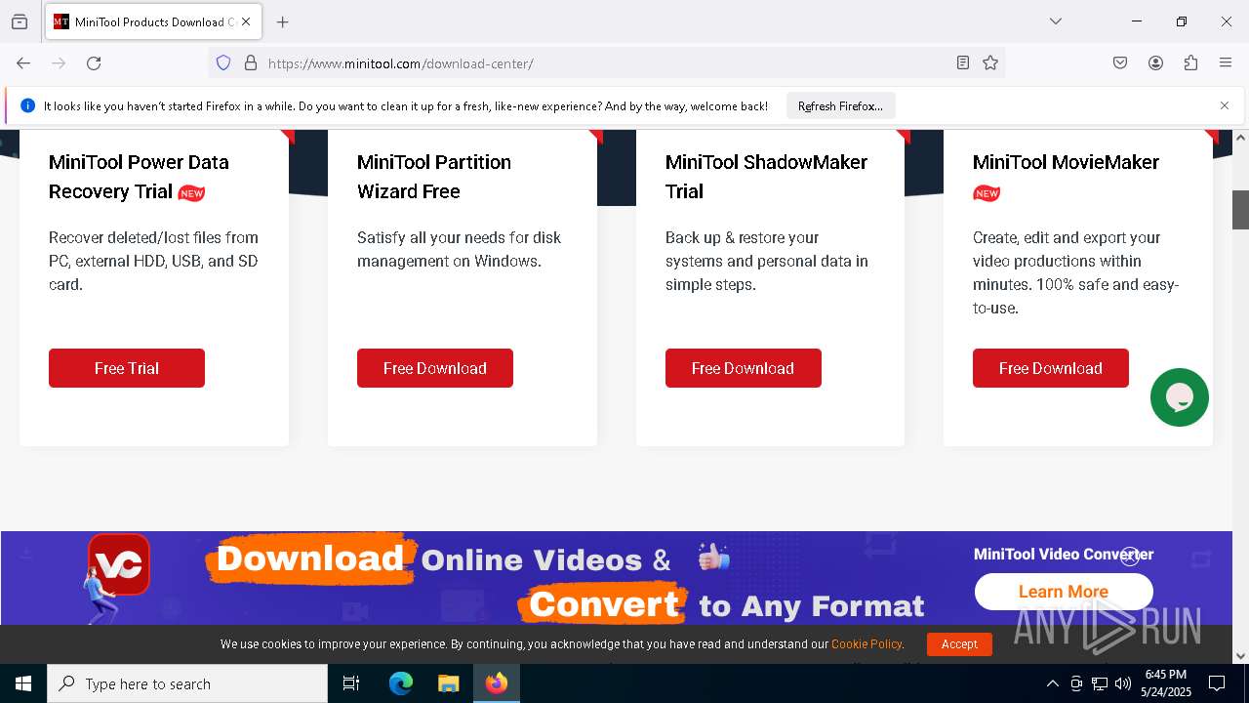Open File Explorer from taskbar
Image resolution: width=1249 pixels, height=703 pixels.
(x=448, y=683)
